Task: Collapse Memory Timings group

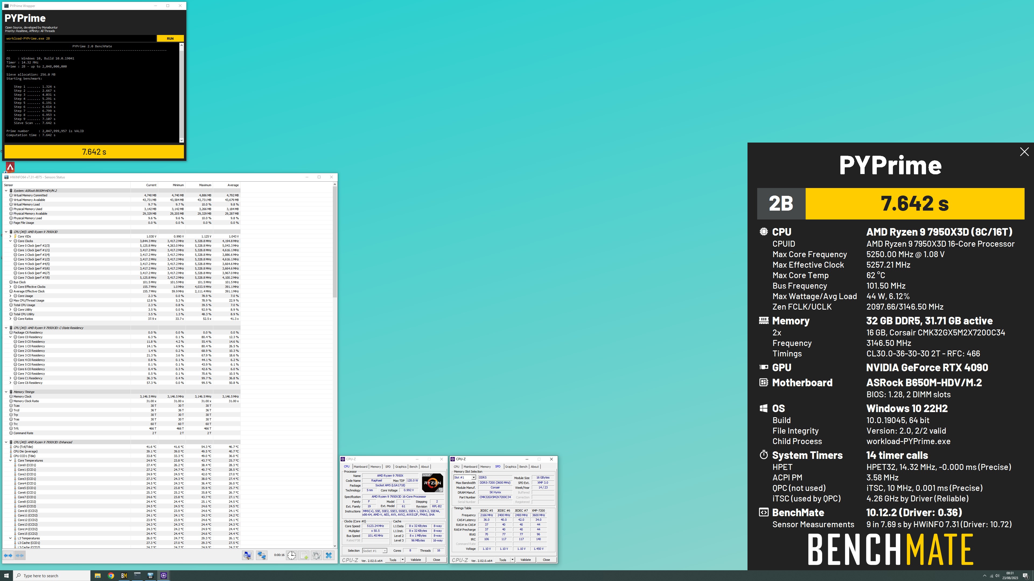Action: [6, 392]
